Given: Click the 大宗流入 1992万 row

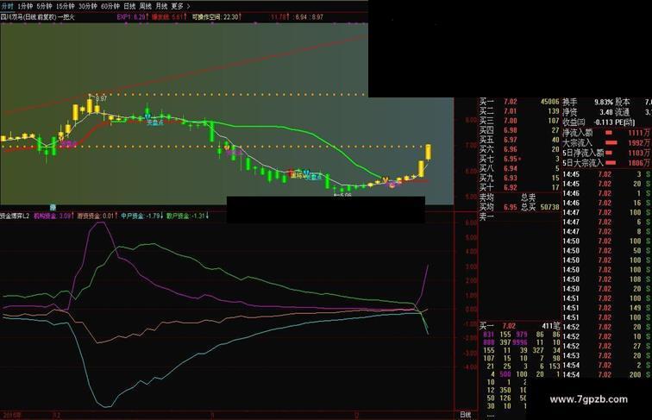Looking at the screenshot, I should click(606, 142).
